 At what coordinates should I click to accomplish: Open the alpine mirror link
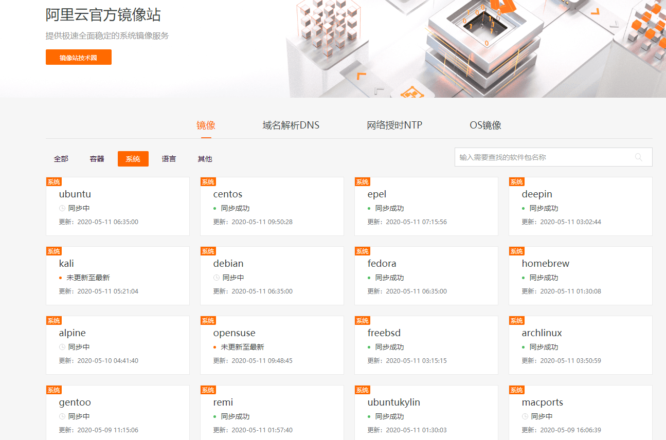[73, 333]
